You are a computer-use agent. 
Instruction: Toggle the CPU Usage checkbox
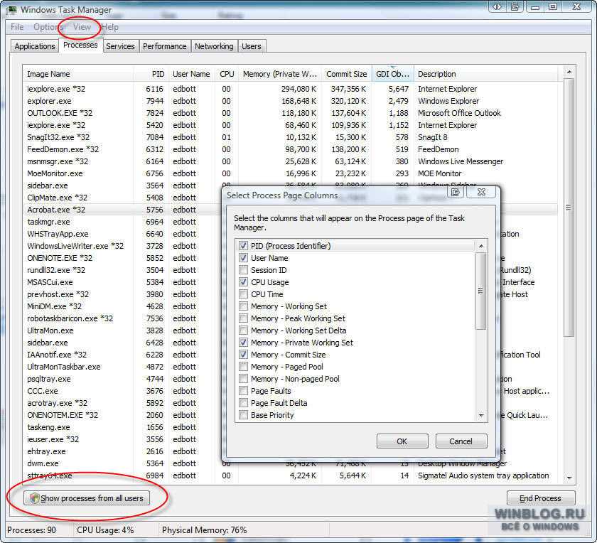243,282
